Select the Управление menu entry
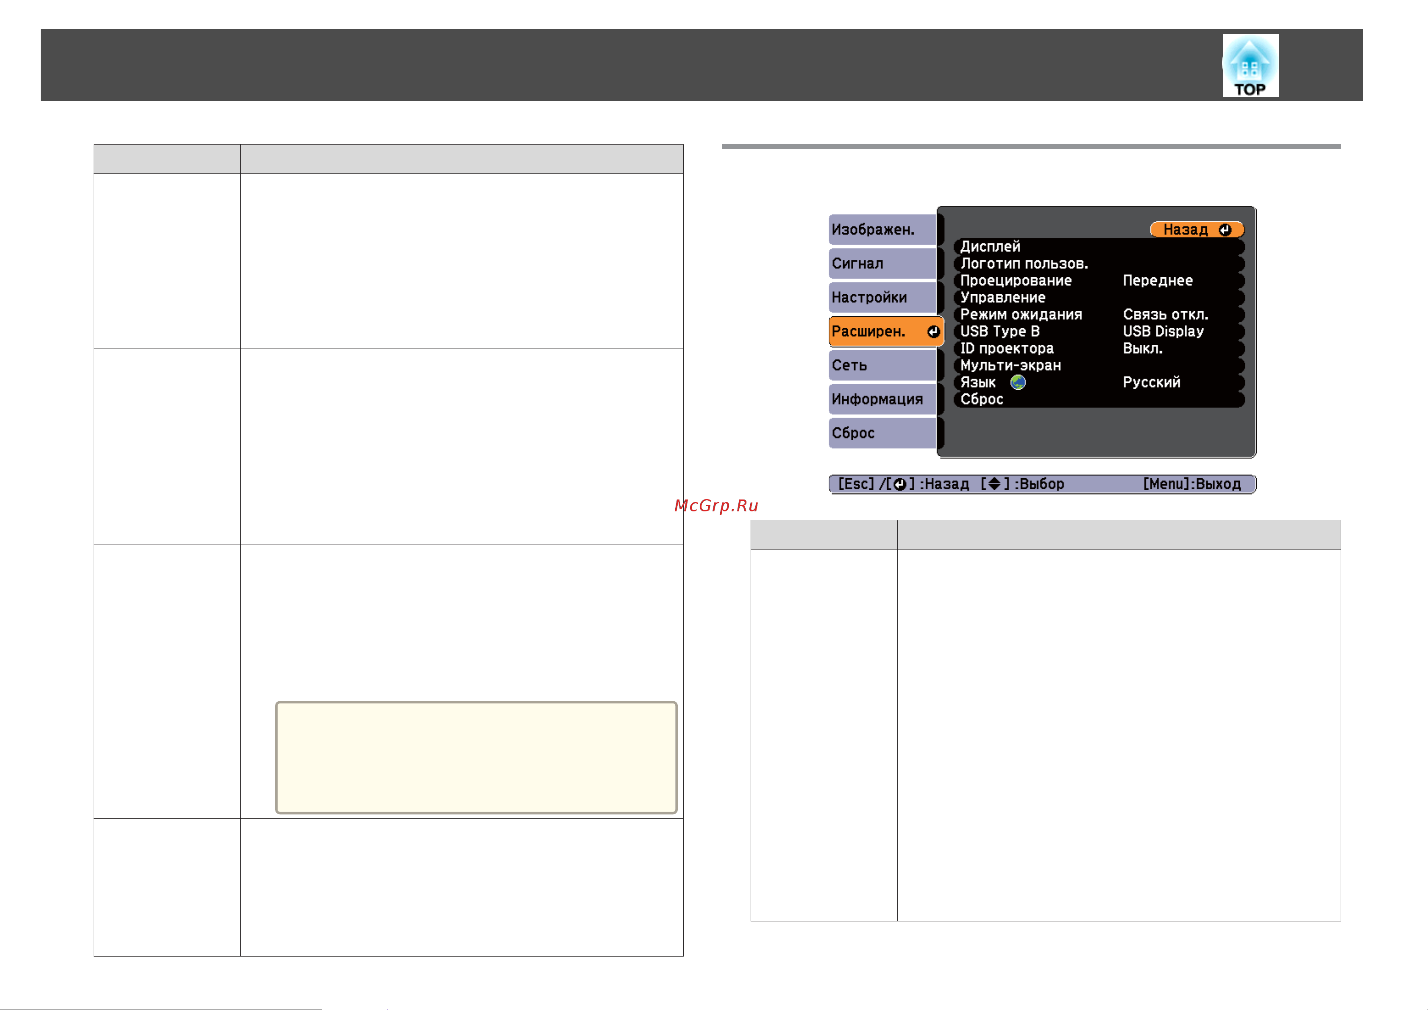The height and width of the screenshot is (1010, 1428). 1099,298
